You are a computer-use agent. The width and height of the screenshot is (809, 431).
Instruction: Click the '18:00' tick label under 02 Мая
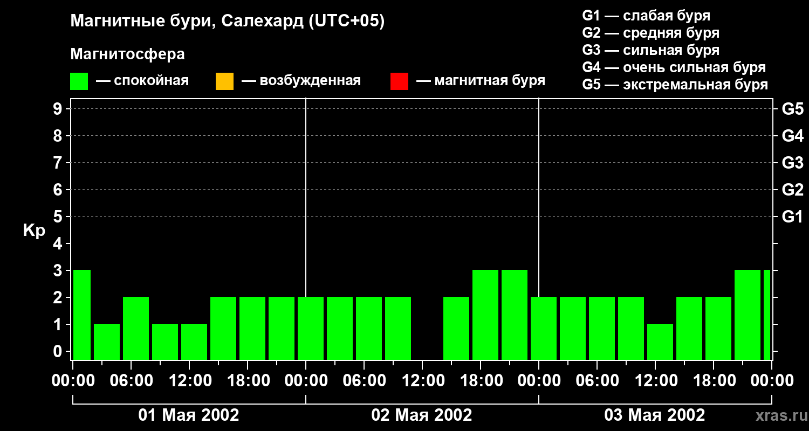click(481, 380)
